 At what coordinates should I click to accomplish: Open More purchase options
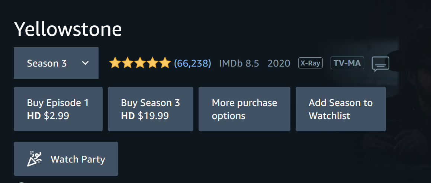tap(244, 109)
